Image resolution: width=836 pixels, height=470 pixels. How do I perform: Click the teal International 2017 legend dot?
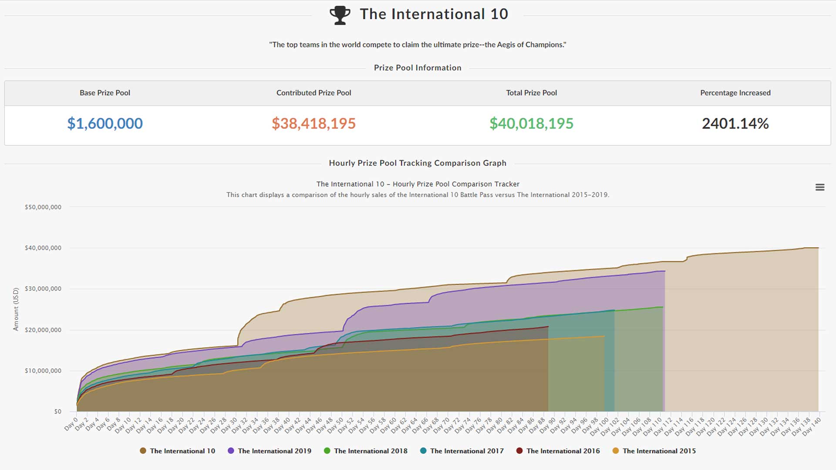423,451
